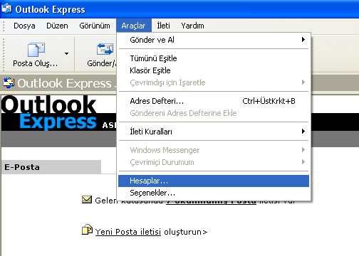Click the Posta Oluş compose mail icon

click(36, 50)
